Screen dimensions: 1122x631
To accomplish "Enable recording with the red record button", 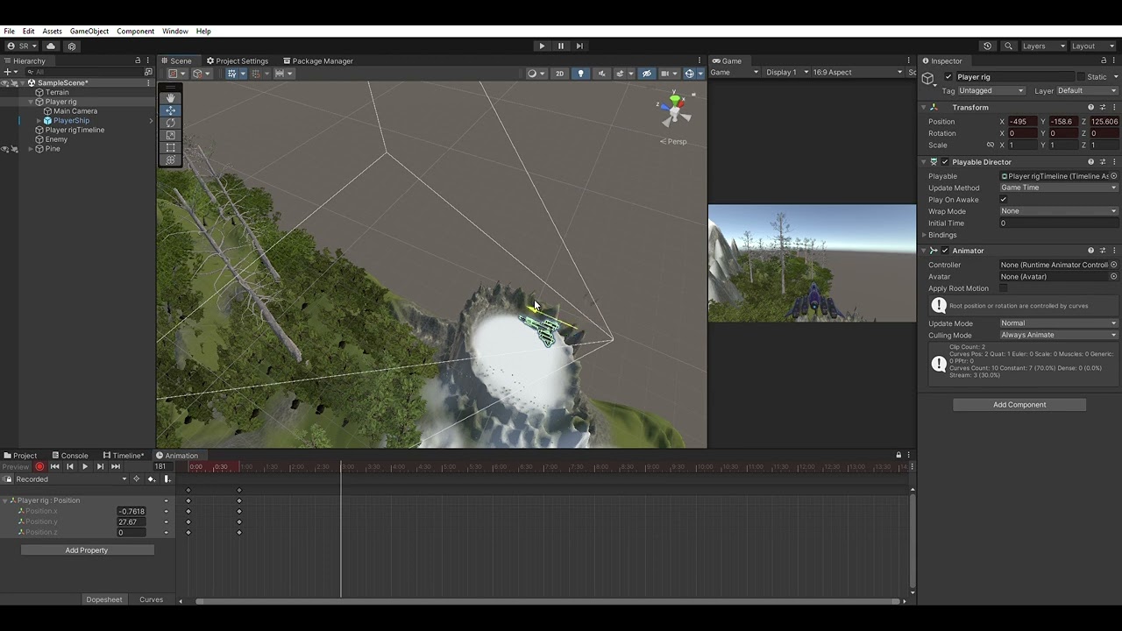I will point(39,466).
